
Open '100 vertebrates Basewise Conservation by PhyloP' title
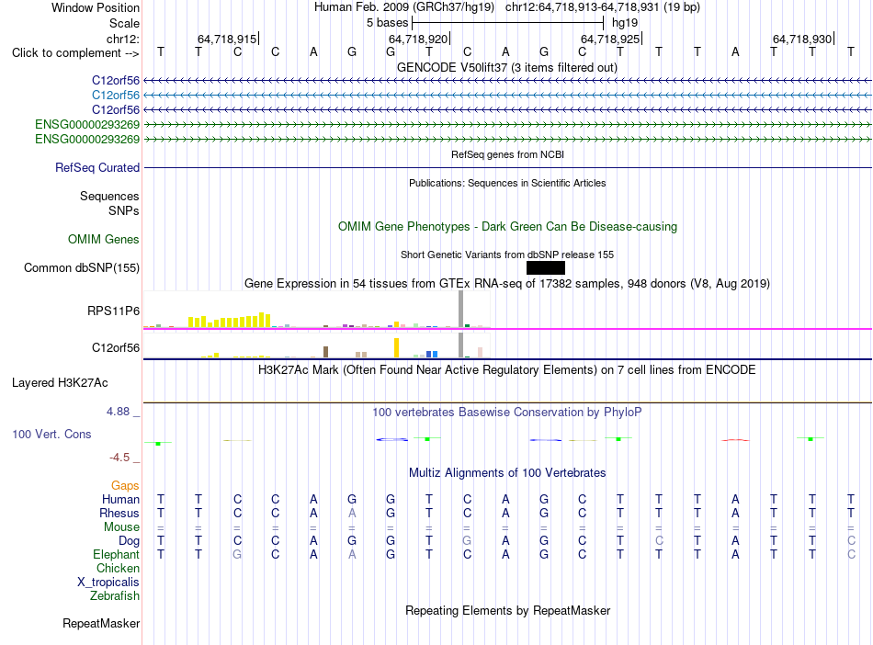tap(507, 413)
